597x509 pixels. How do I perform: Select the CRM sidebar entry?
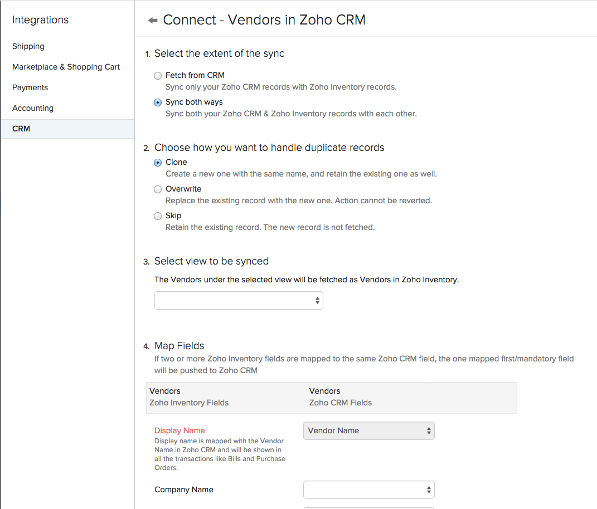(x=21, y=129)
